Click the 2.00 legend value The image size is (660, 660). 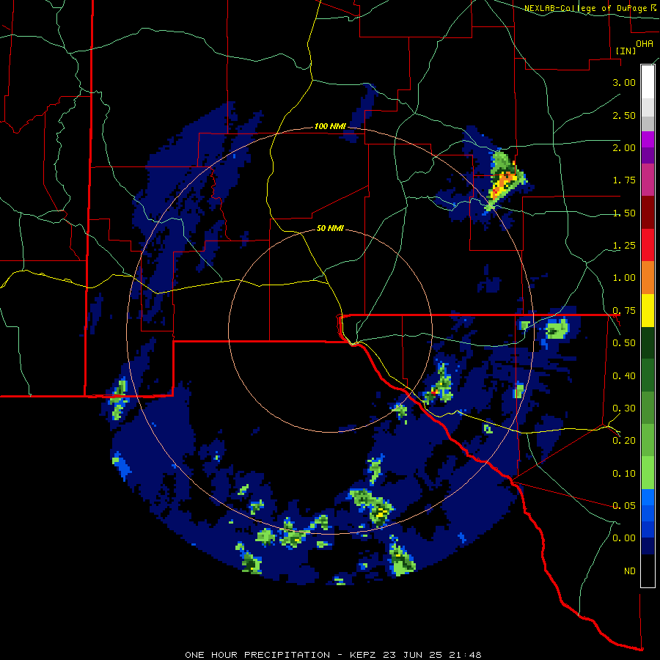(624, 147)
